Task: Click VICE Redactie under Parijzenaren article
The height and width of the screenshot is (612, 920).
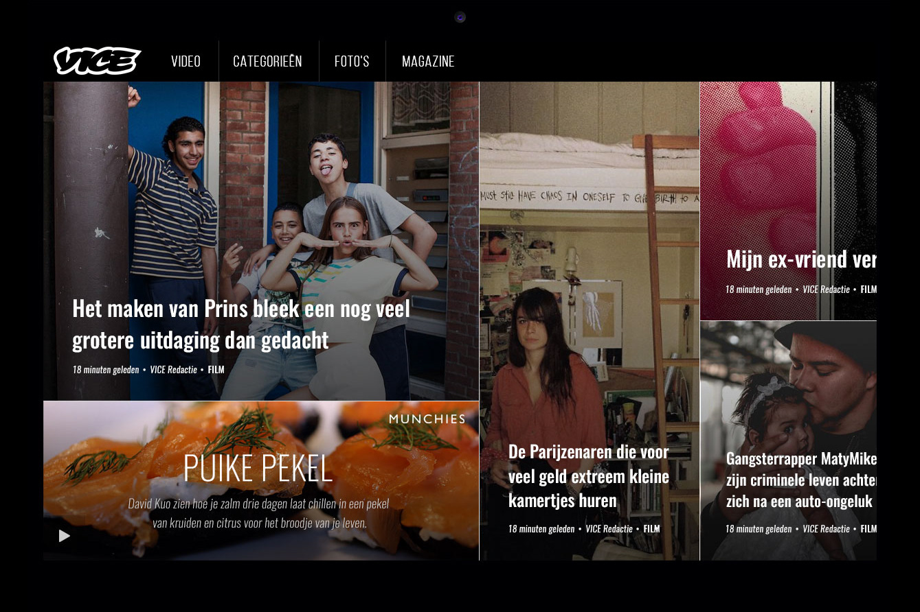Action: 609,529
